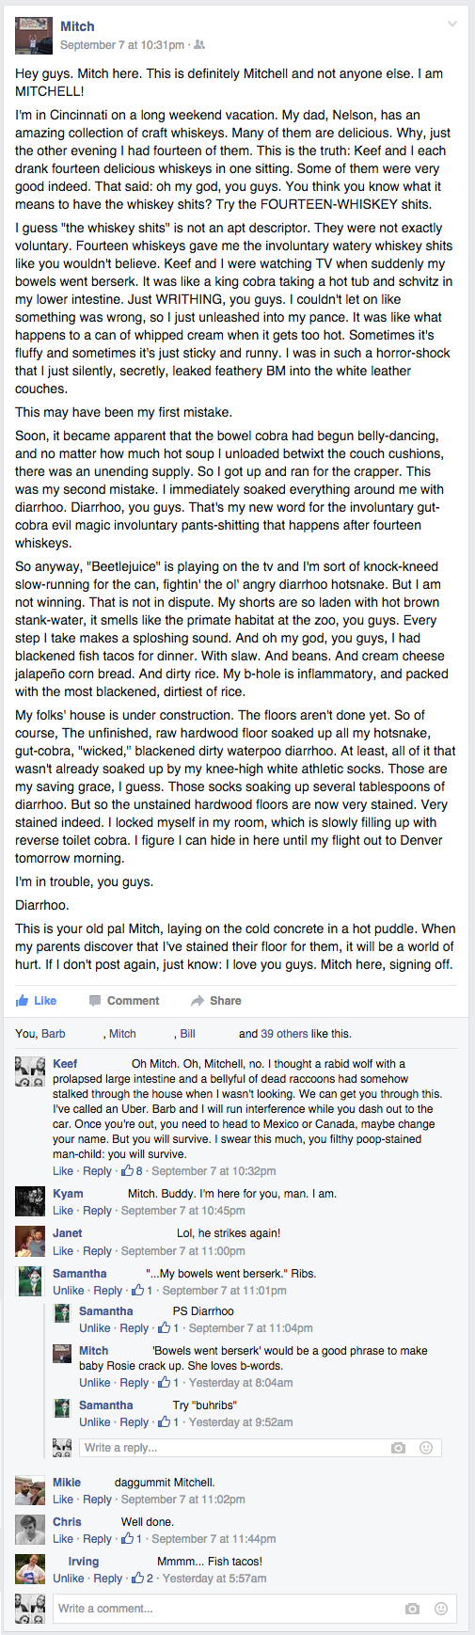View the 8 likes on Keef's comment
Screen dimensions: 475x1635
pos(133,1171)
